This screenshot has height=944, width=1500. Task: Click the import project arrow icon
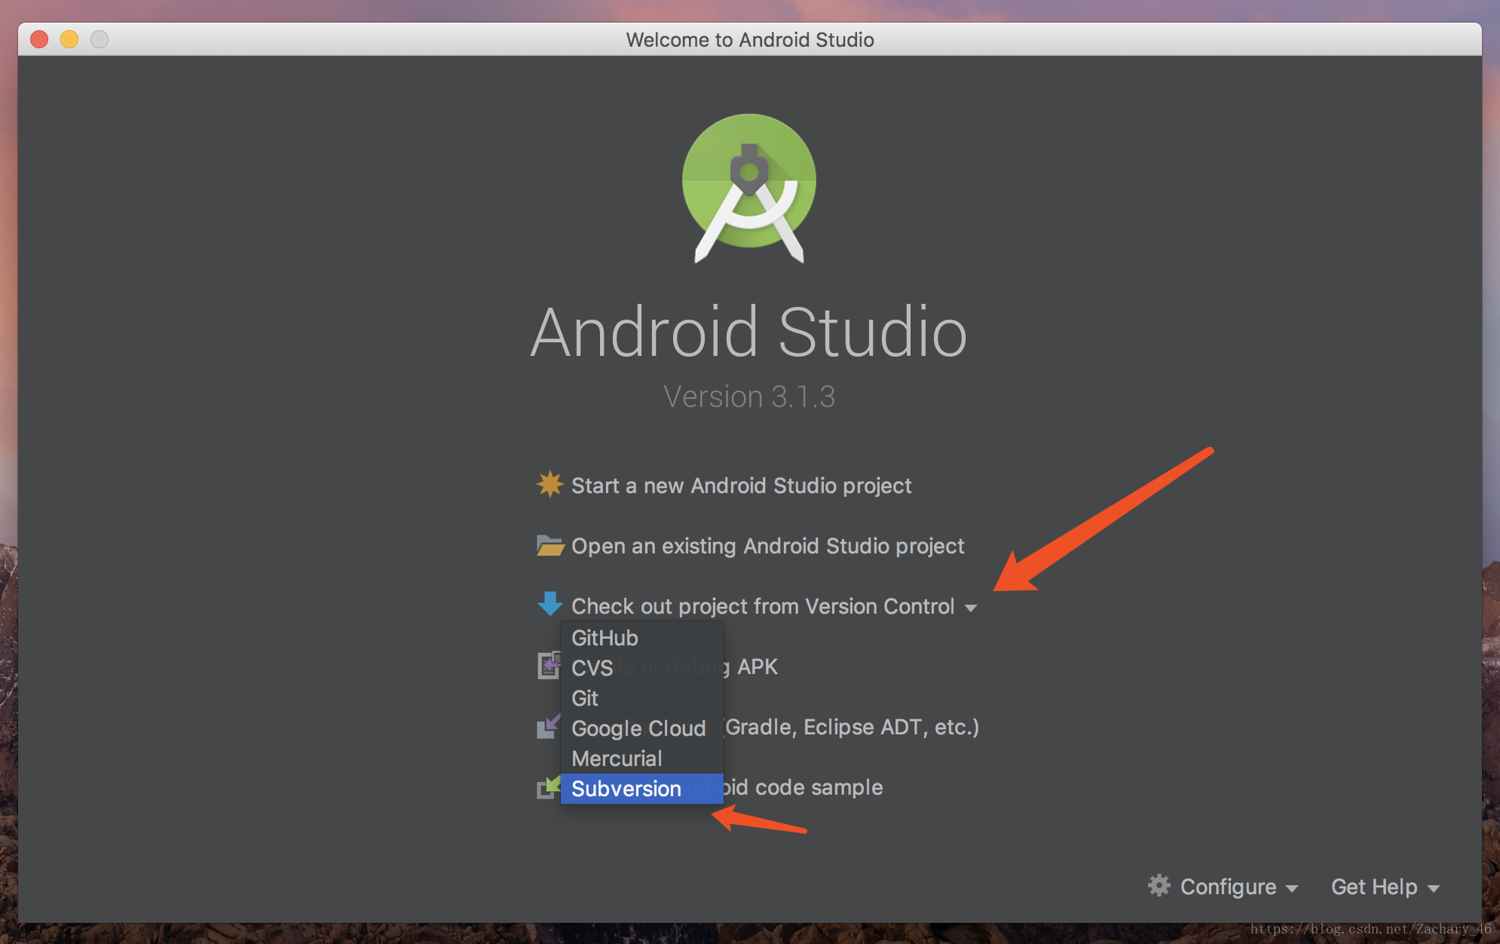(548, 727)
